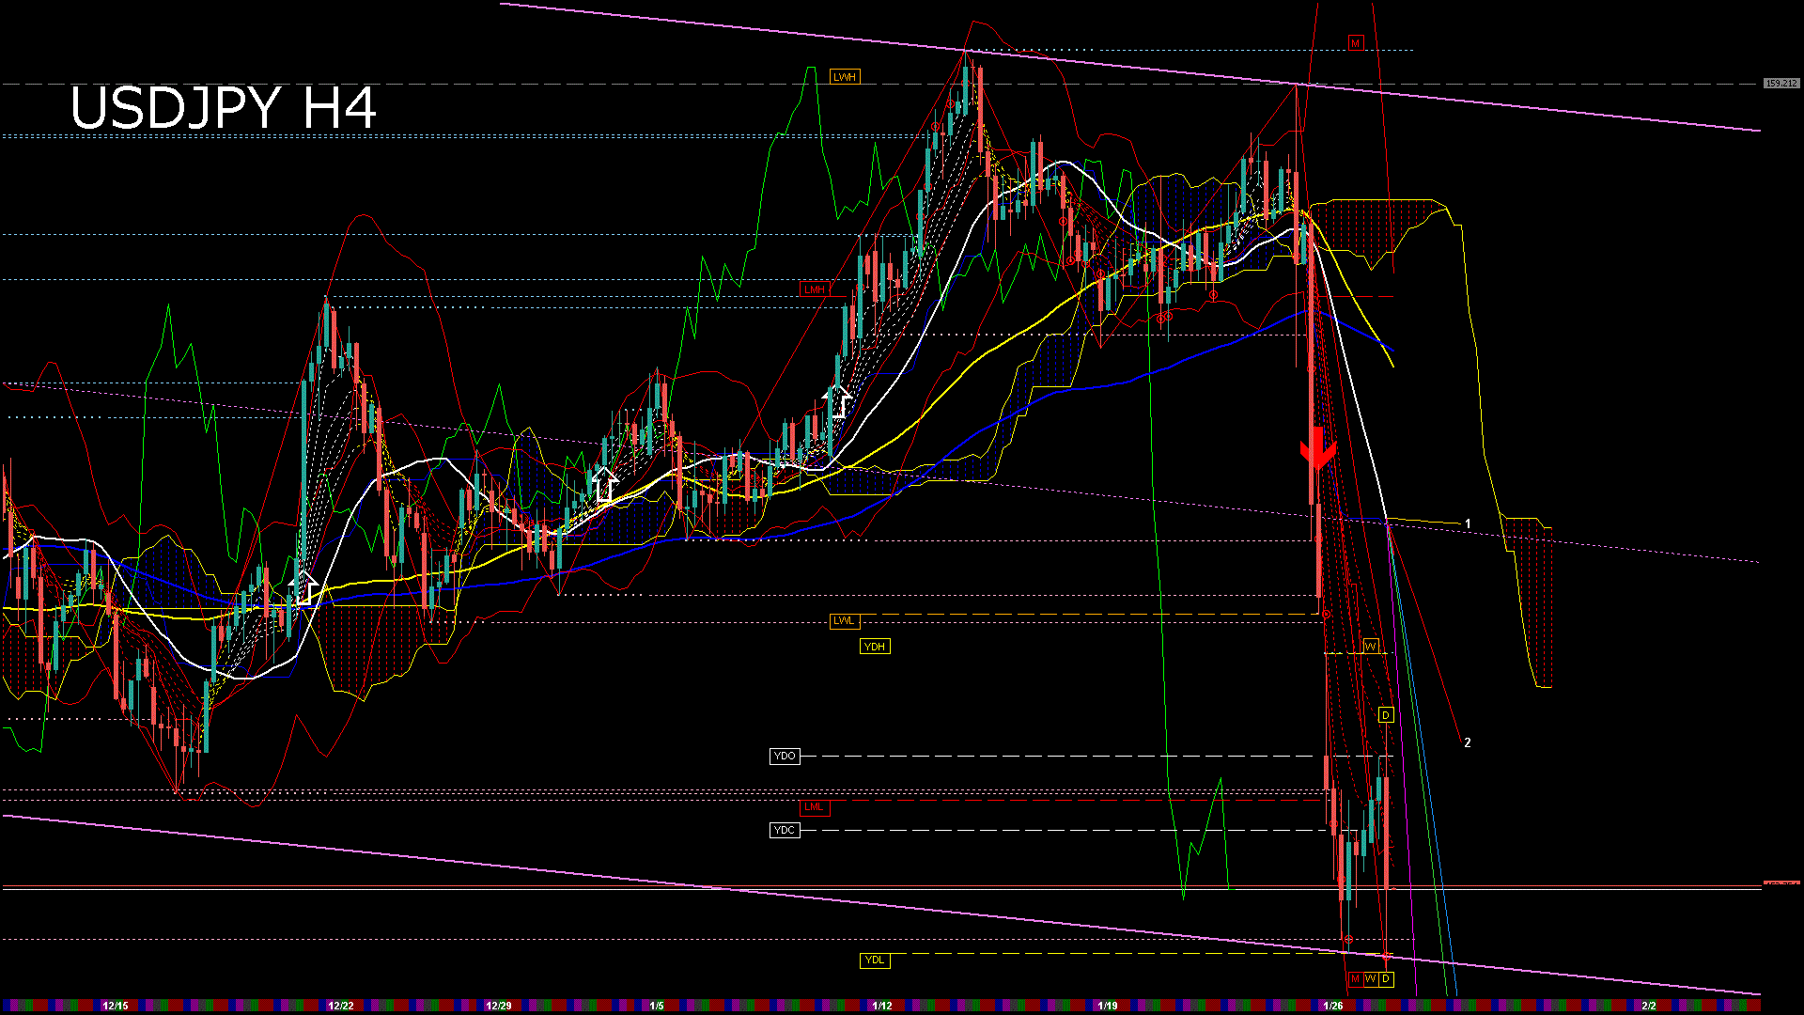
Task: Select the red LML label
Action: (814, 806)
